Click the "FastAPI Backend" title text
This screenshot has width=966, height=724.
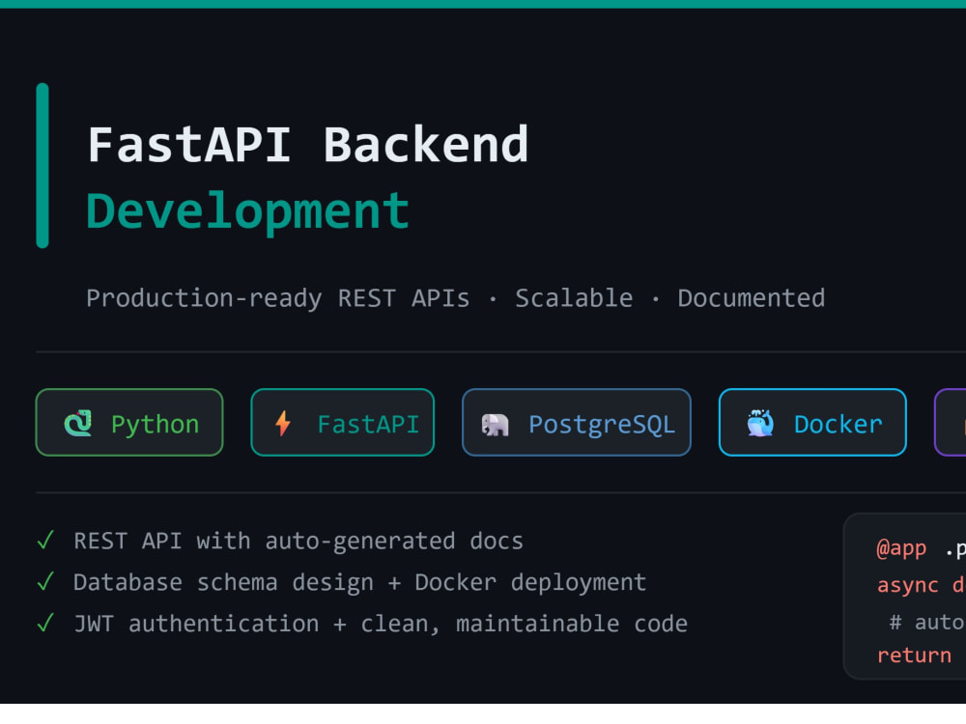click(308, 145)
